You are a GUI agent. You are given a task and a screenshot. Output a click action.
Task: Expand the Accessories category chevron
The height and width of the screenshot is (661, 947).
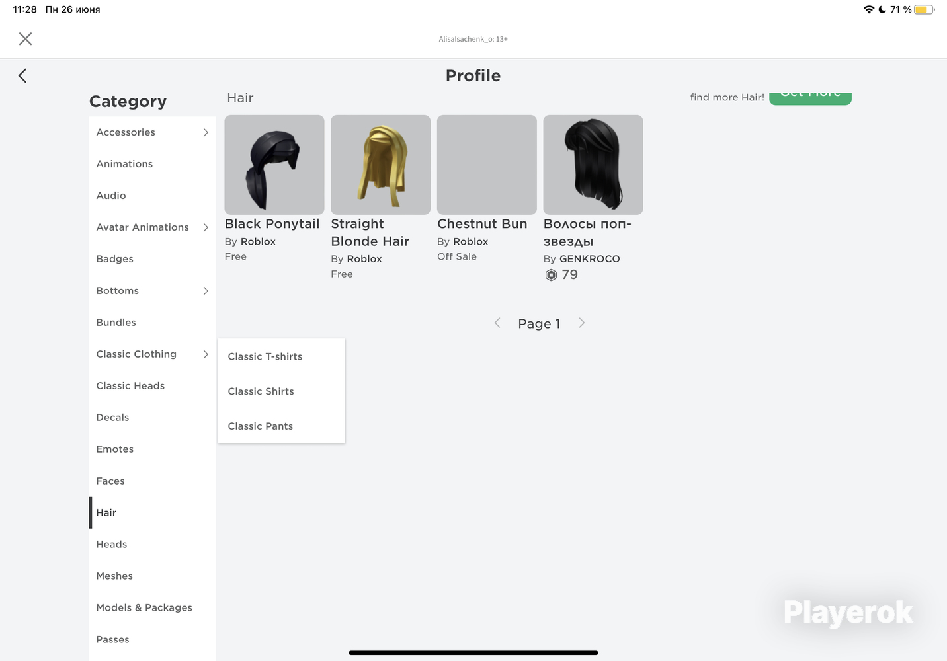pos(206,132)
